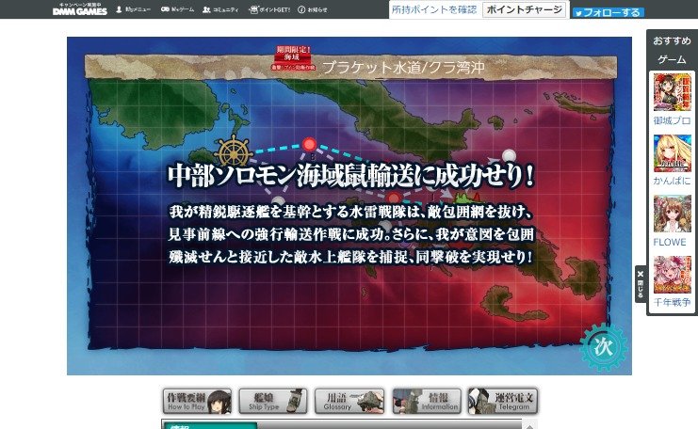Click the 中部ソロモン海域鼠輸送に成功せり! headline
The height and width of the screenshot is (429, 698).
point(350,176)
